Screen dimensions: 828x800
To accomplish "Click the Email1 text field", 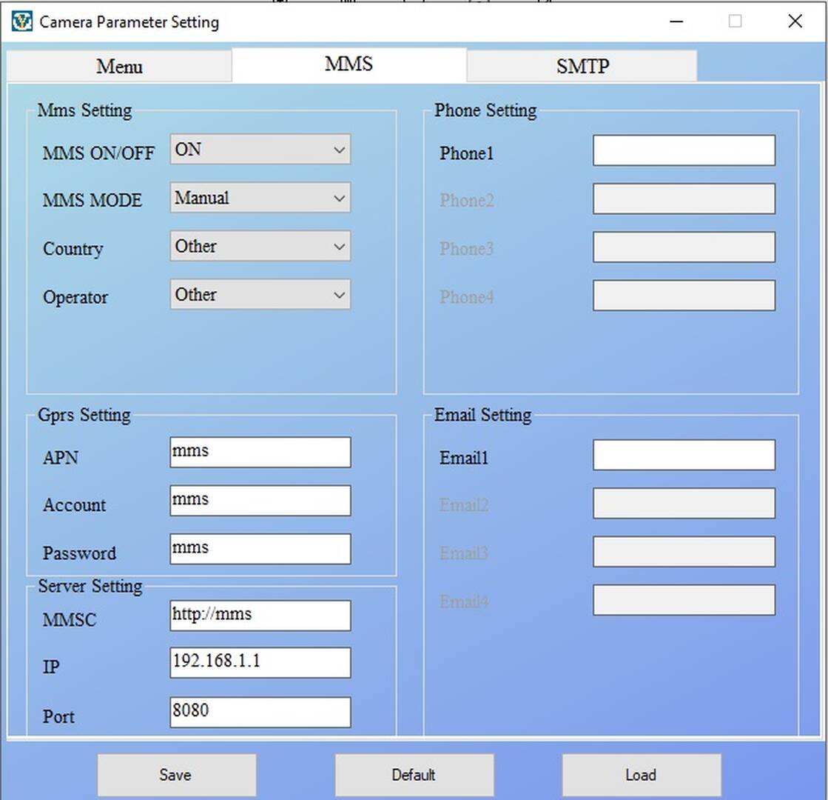I will (x=684, y=456).
